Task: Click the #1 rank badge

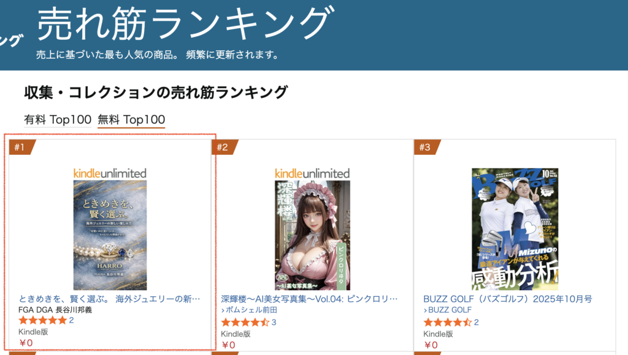Action: point(21,147)
